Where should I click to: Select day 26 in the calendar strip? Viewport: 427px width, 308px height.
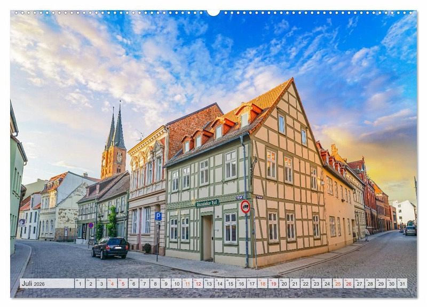coord(348,283)
